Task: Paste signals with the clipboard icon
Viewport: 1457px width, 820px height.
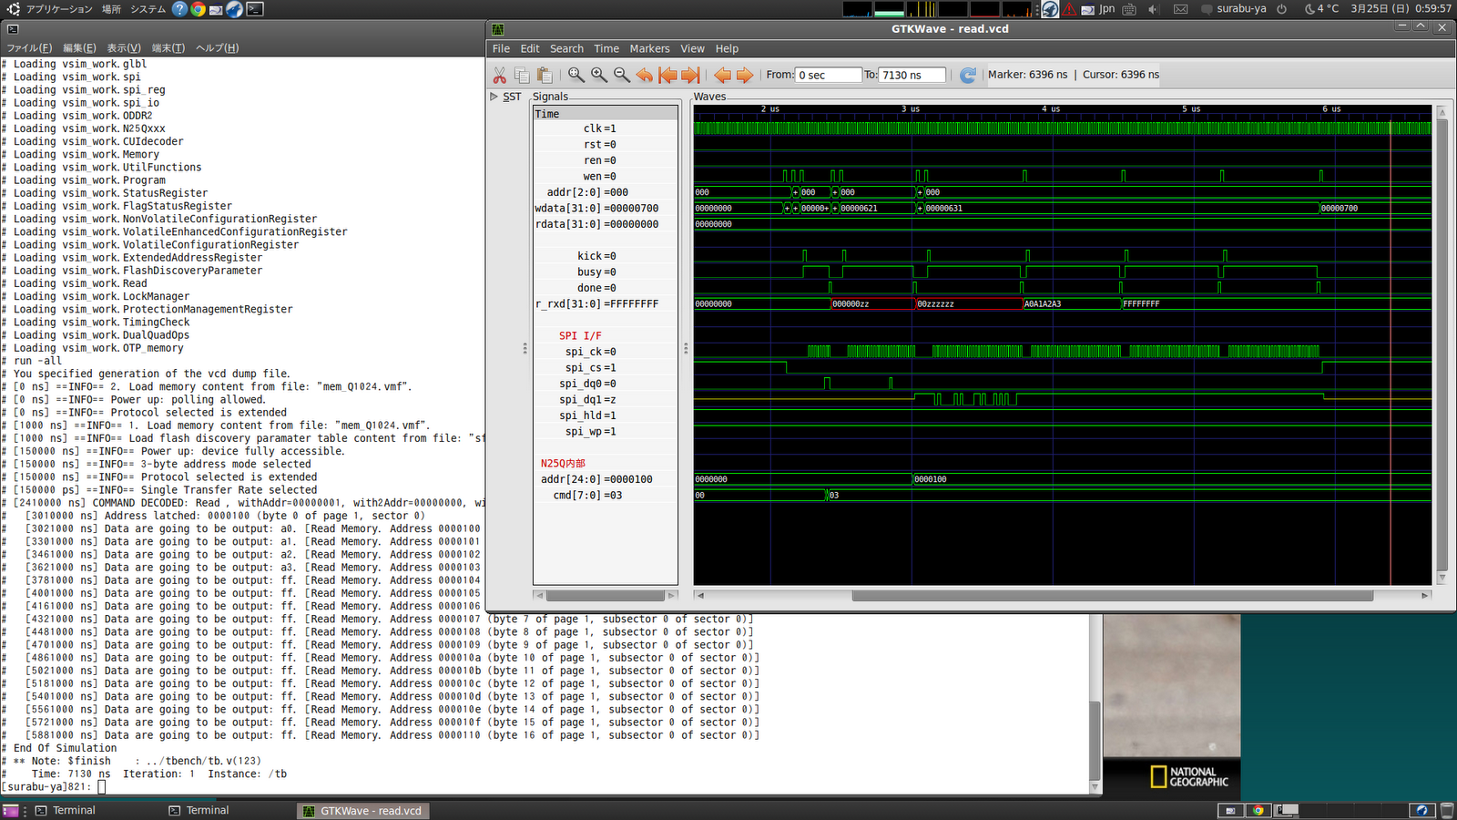Action: [x=545, y=75]
